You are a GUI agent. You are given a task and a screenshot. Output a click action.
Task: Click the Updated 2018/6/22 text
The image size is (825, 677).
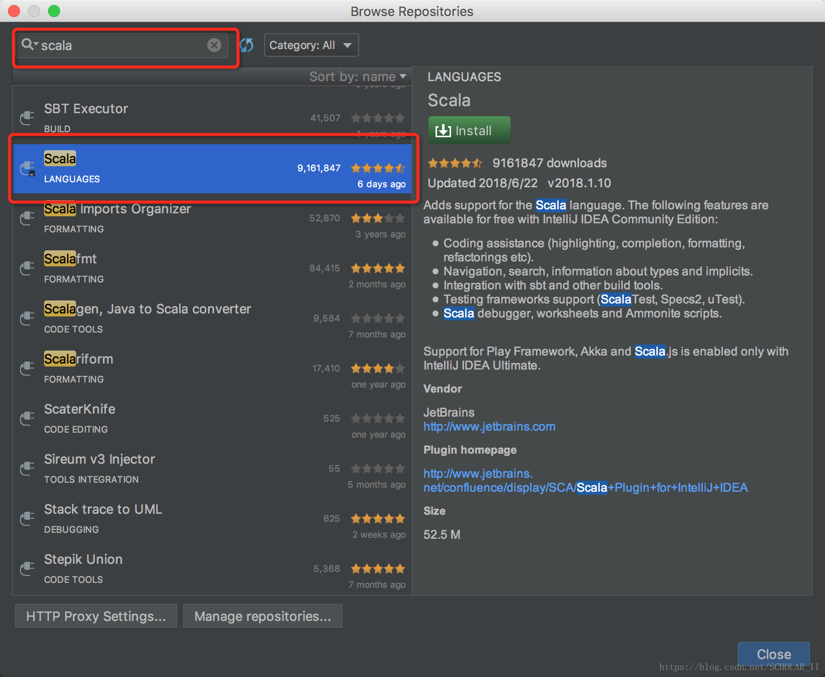[x=483, y=183]
